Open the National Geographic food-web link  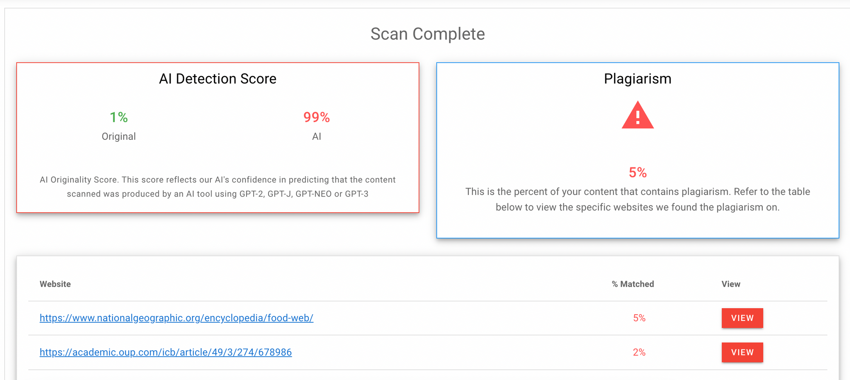coord(176,318)
